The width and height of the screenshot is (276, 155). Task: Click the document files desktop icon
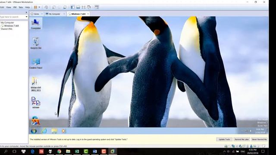tap(36, 102)
